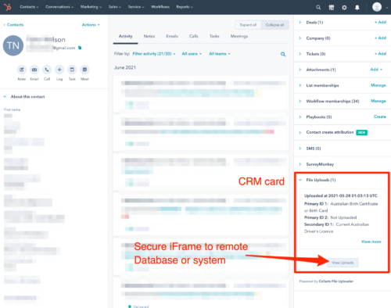Click the Task icon under contact

coord(72,70)
